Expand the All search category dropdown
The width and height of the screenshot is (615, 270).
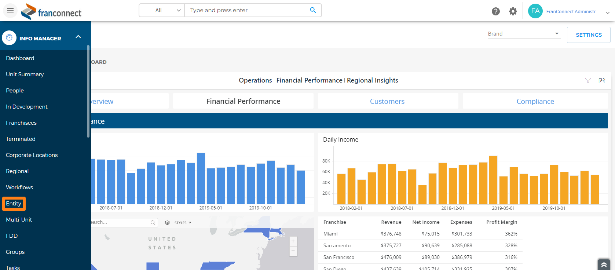click(x=162, y=10)
